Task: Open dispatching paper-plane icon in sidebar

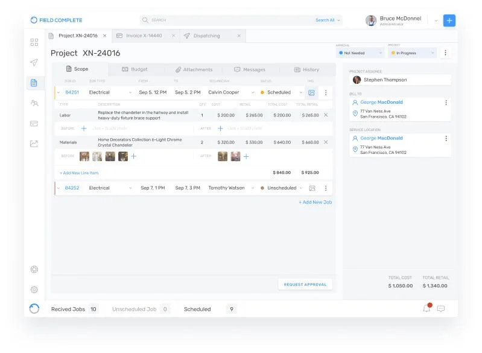Action: (34, 62)
